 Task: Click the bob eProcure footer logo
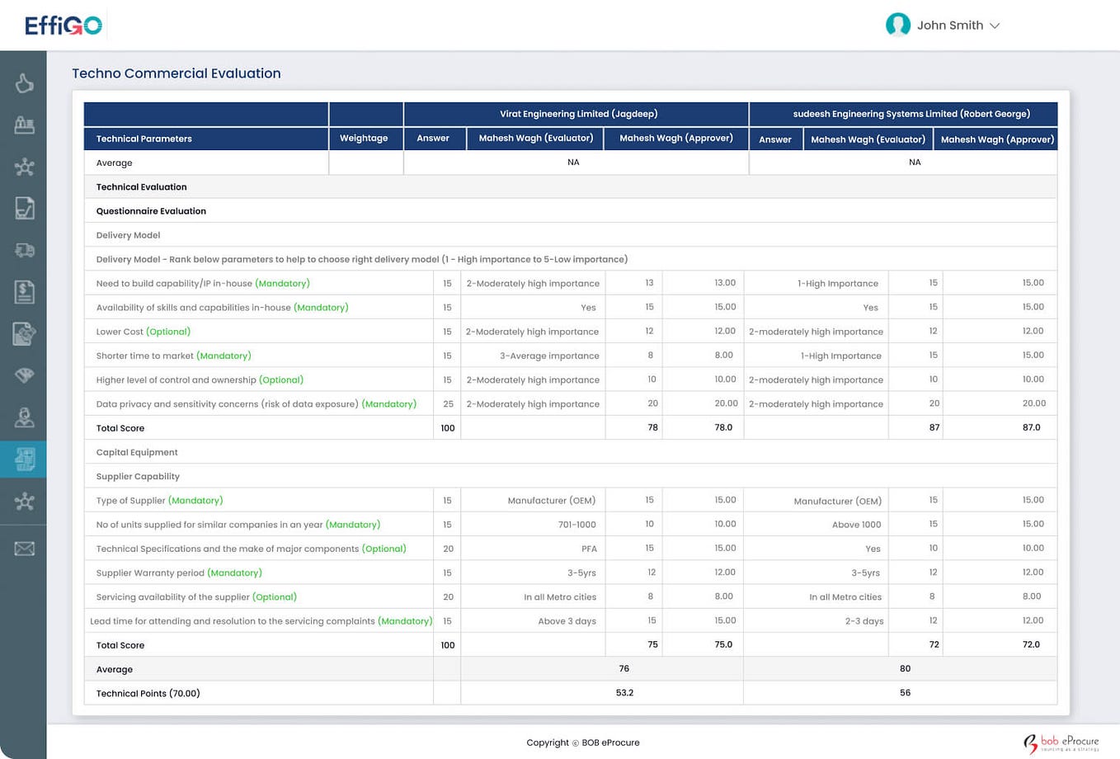coord(1061,742)
